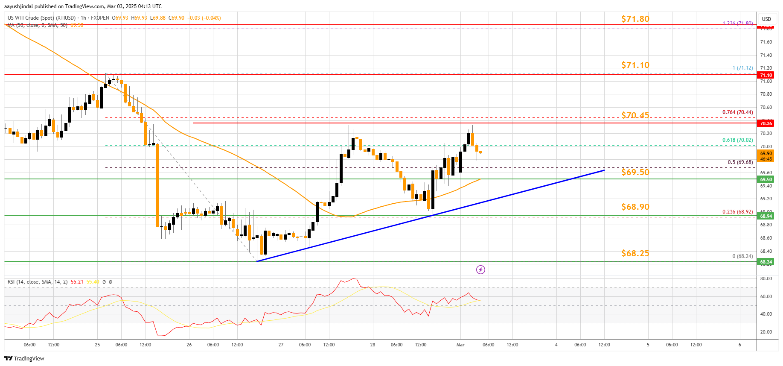Click the orange $71.10 resistance label

point(635,65)
